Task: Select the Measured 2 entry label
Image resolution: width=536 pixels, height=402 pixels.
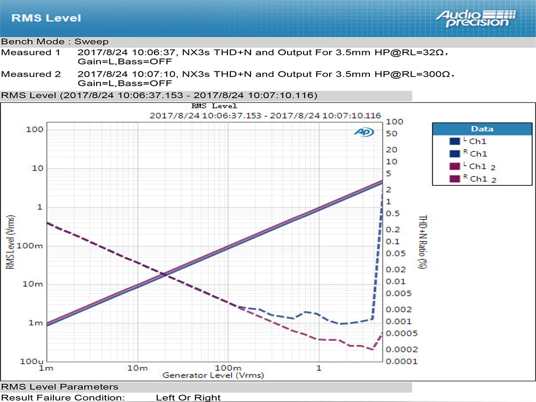Action: (30, 74)
